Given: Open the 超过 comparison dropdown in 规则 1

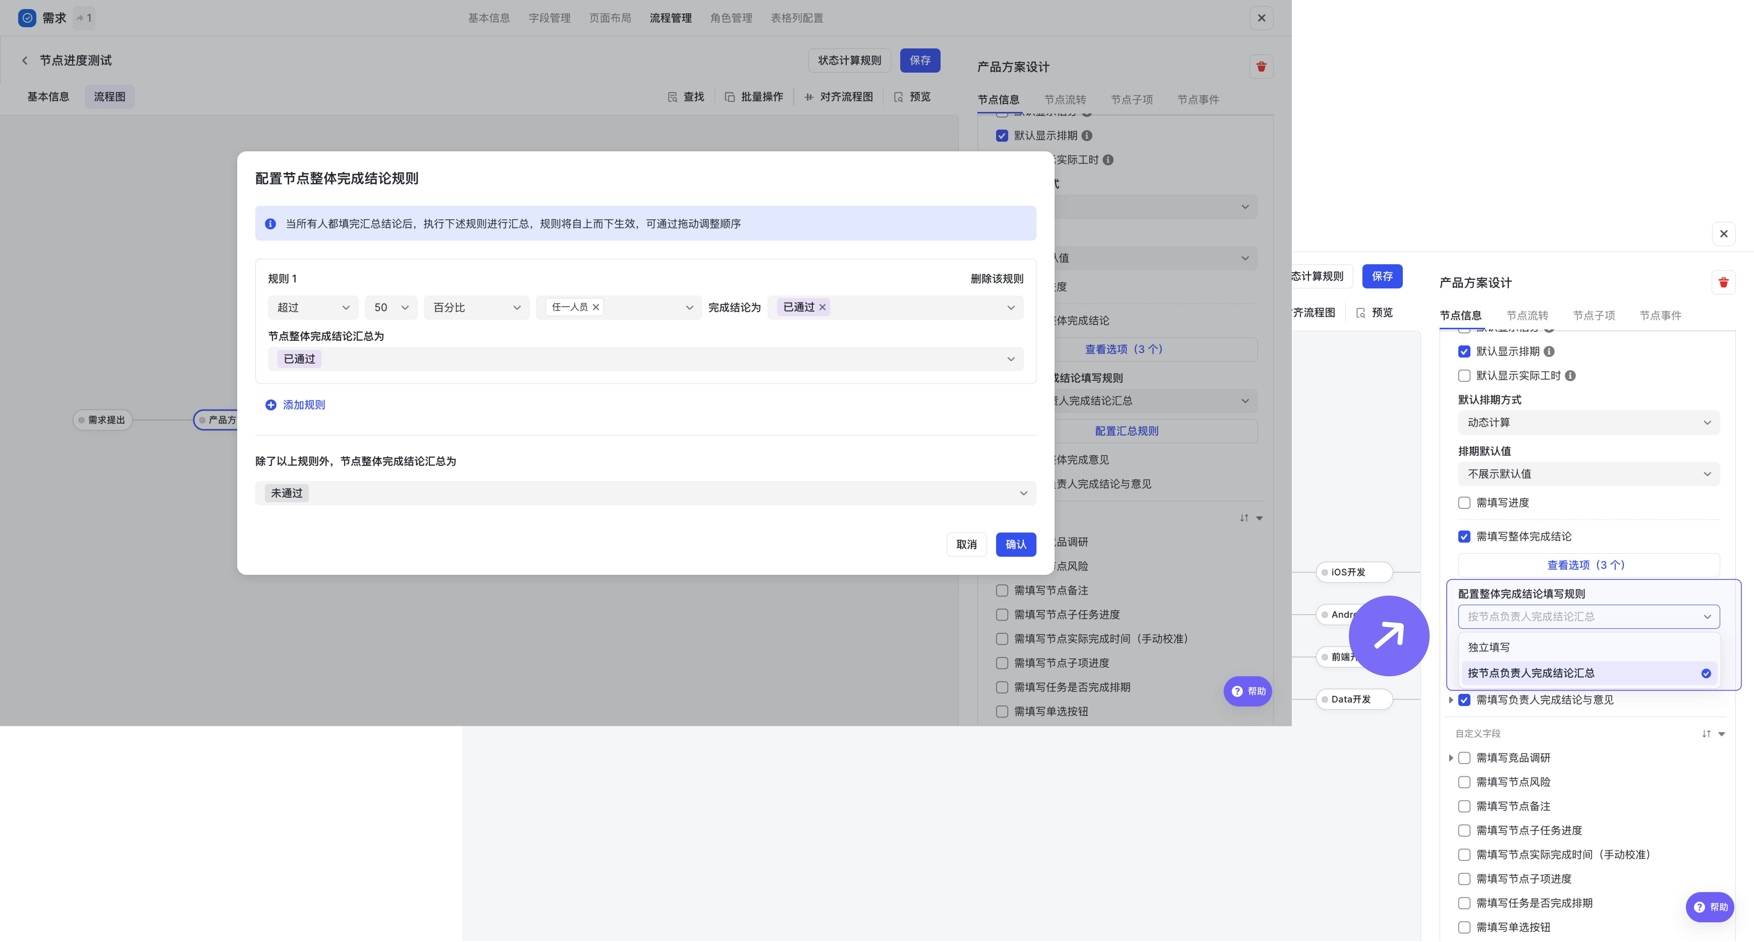Looking at the screenshot, I should (313, 308).
